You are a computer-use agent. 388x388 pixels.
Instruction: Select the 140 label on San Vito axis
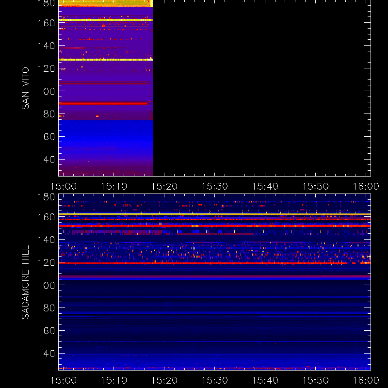46,46
